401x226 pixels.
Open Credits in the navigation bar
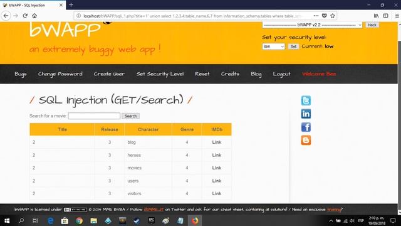point(230,74)
